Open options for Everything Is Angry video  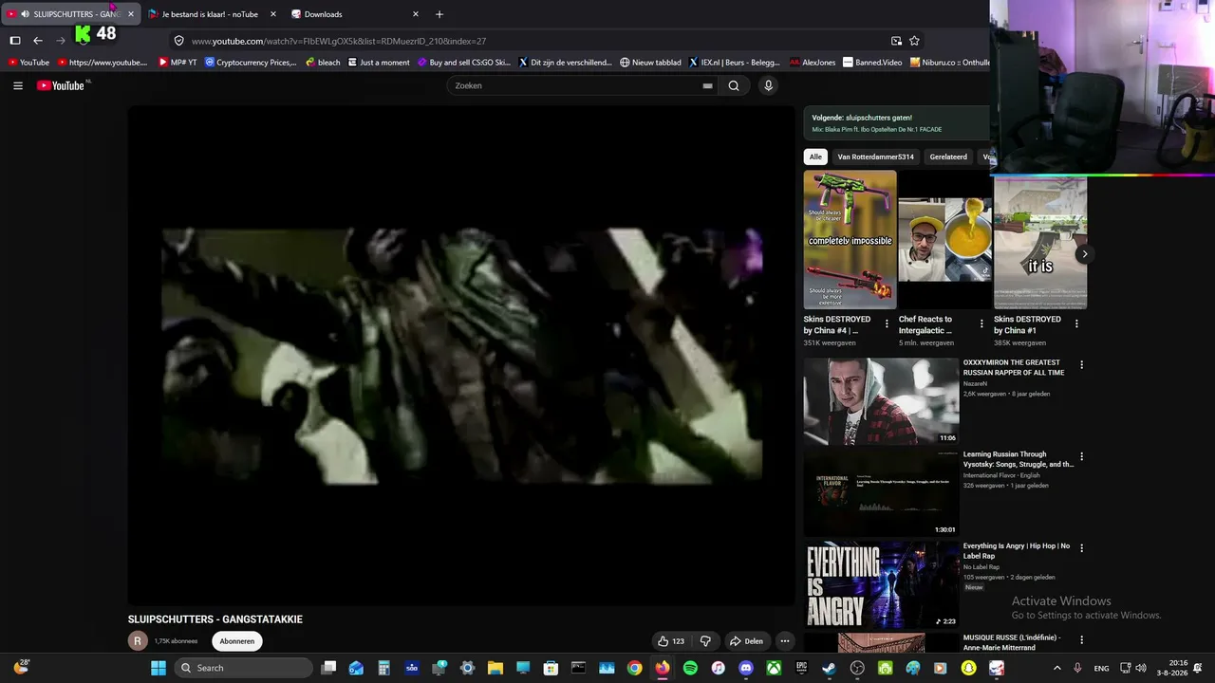pos(1081,547)
